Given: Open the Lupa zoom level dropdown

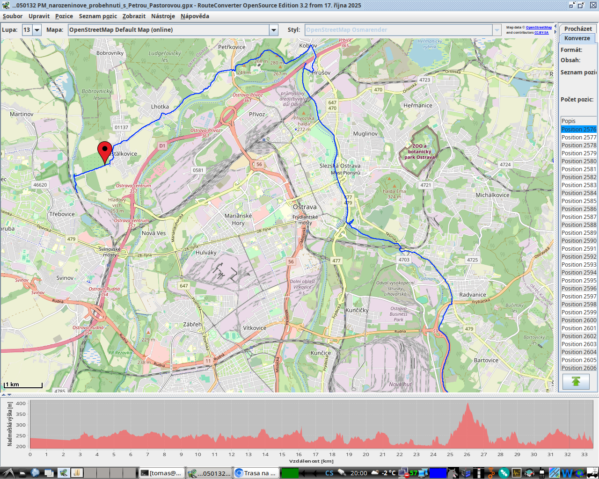Looking at the screenshot, I should point(37,30).
